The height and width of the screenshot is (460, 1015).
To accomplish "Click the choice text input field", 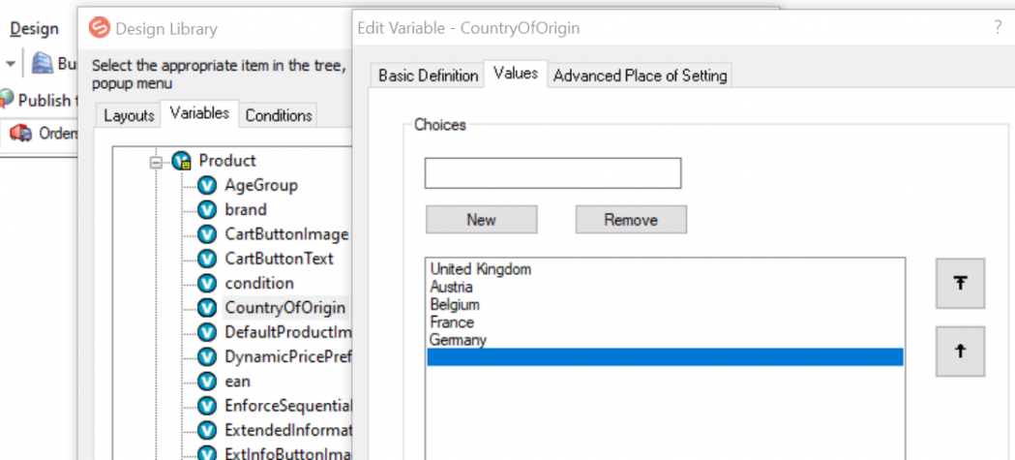I will (552, 173).
